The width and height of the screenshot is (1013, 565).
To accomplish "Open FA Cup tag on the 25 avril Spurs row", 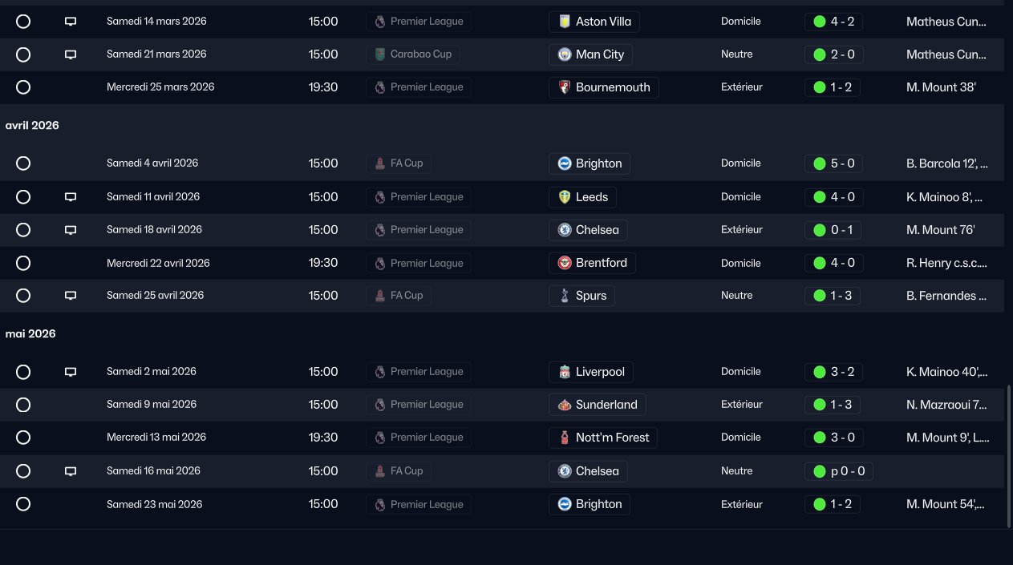I will [x=398, y=296].
